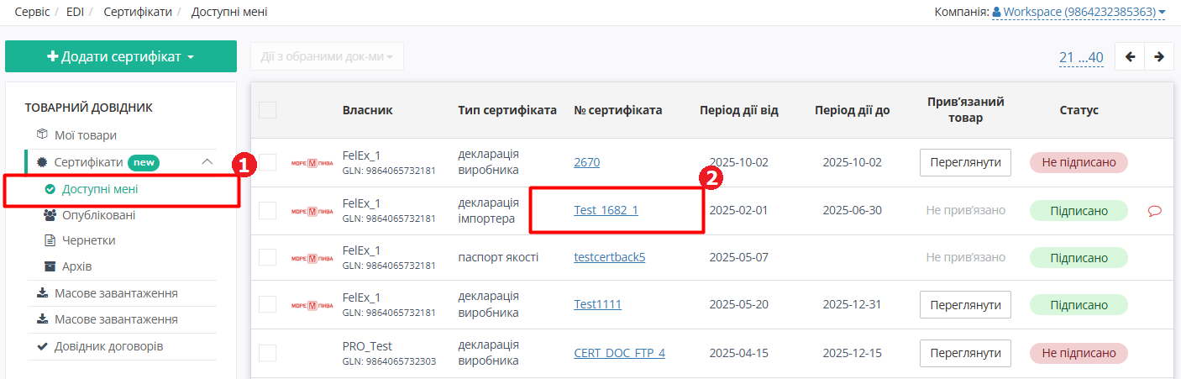The height and width of the screenshot is (379, 1181).
Task: Select the Сертифікати sidebar section
Action: pyautogui.click(x=88, y=162)
